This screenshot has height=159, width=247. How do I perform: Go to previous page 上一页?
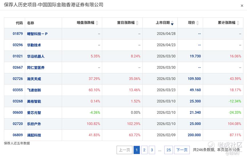coord(124,150)
